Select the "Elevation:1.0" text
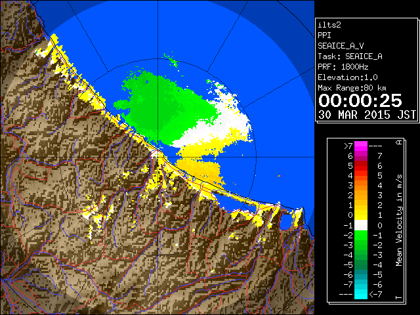The image size is (420, 315). click(x=348, y=77)
